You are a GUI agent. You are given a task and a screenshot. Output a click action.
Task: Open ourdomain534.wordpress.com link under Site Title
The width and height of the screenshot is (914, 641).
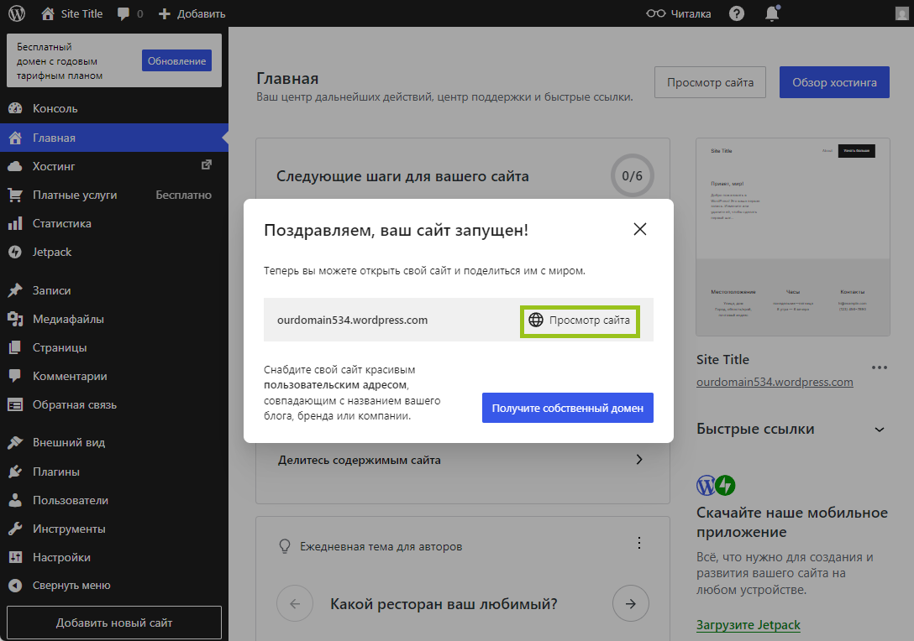[x=775, y=382]
